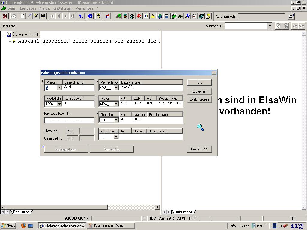Click the next page arrow icon
This screenshot has width=307, height=230.
click(66, 16)
